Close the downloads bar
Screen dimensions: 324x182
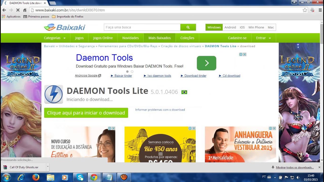click(x=319, y=167)
